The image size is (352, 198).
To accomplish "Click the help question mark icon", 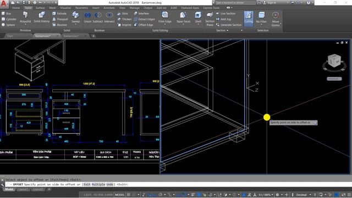I will [x=309, y=3].
